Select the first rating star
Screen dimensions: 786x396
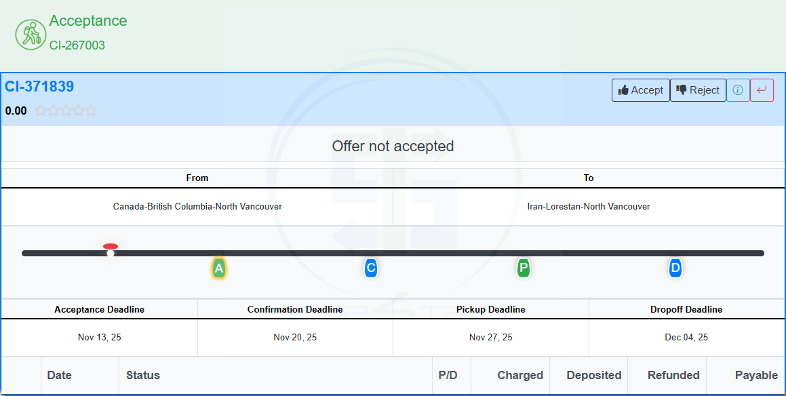pos(41,110)
